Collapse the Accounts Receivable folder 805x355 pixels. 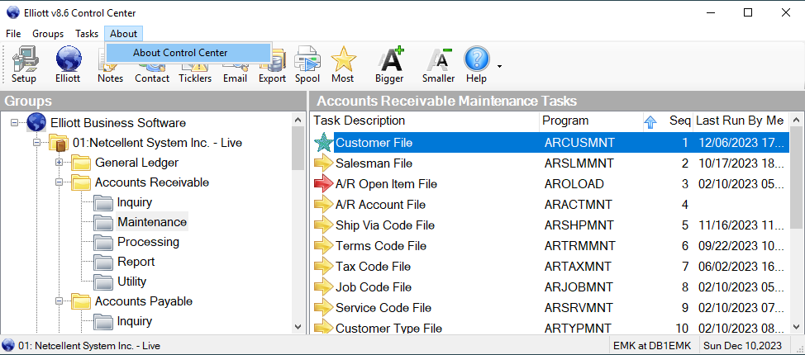[x=59, y=182]
